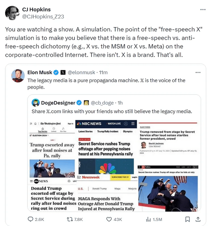Tap the repost icon with 7.8K

coord(69,219)
